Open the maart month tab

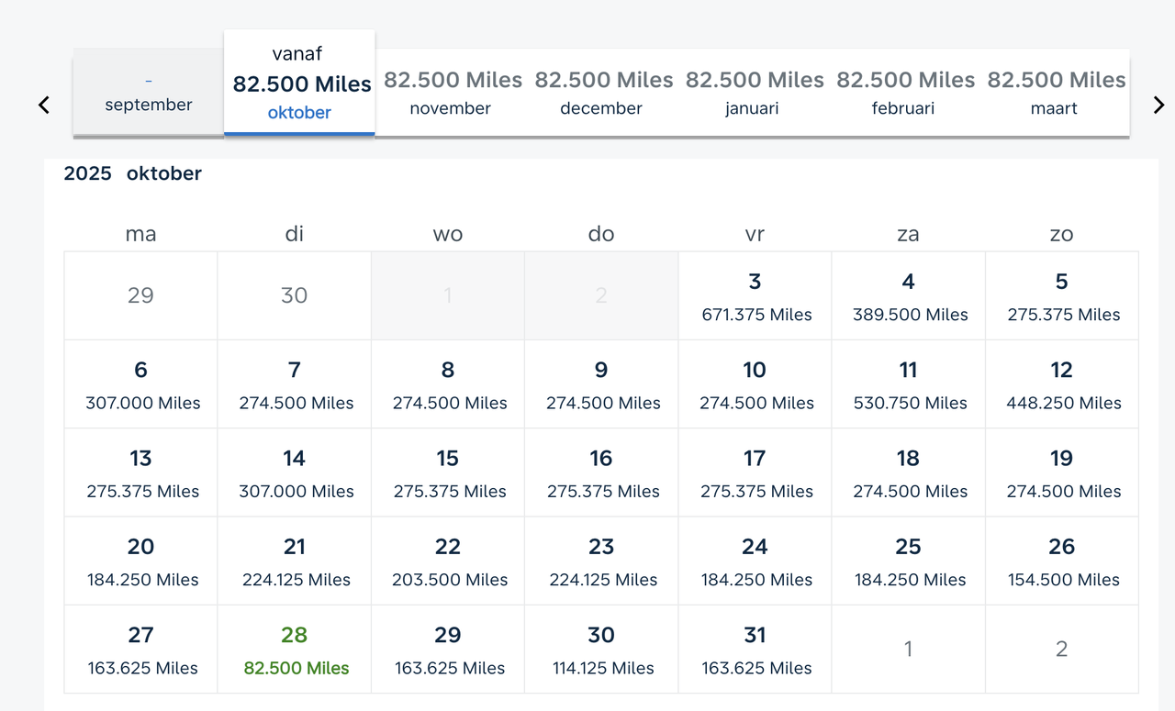tap(1054, 93)
